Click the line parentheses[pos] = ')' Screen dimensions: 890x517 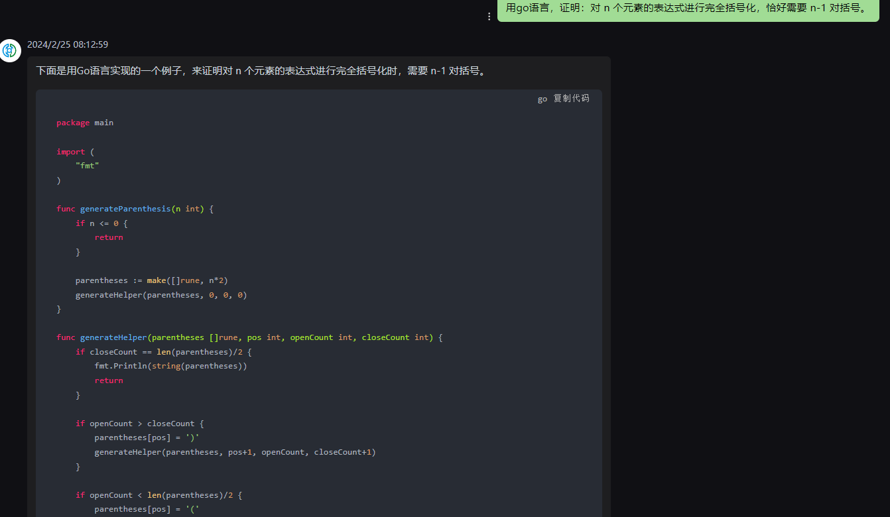[x=147, y=437]
